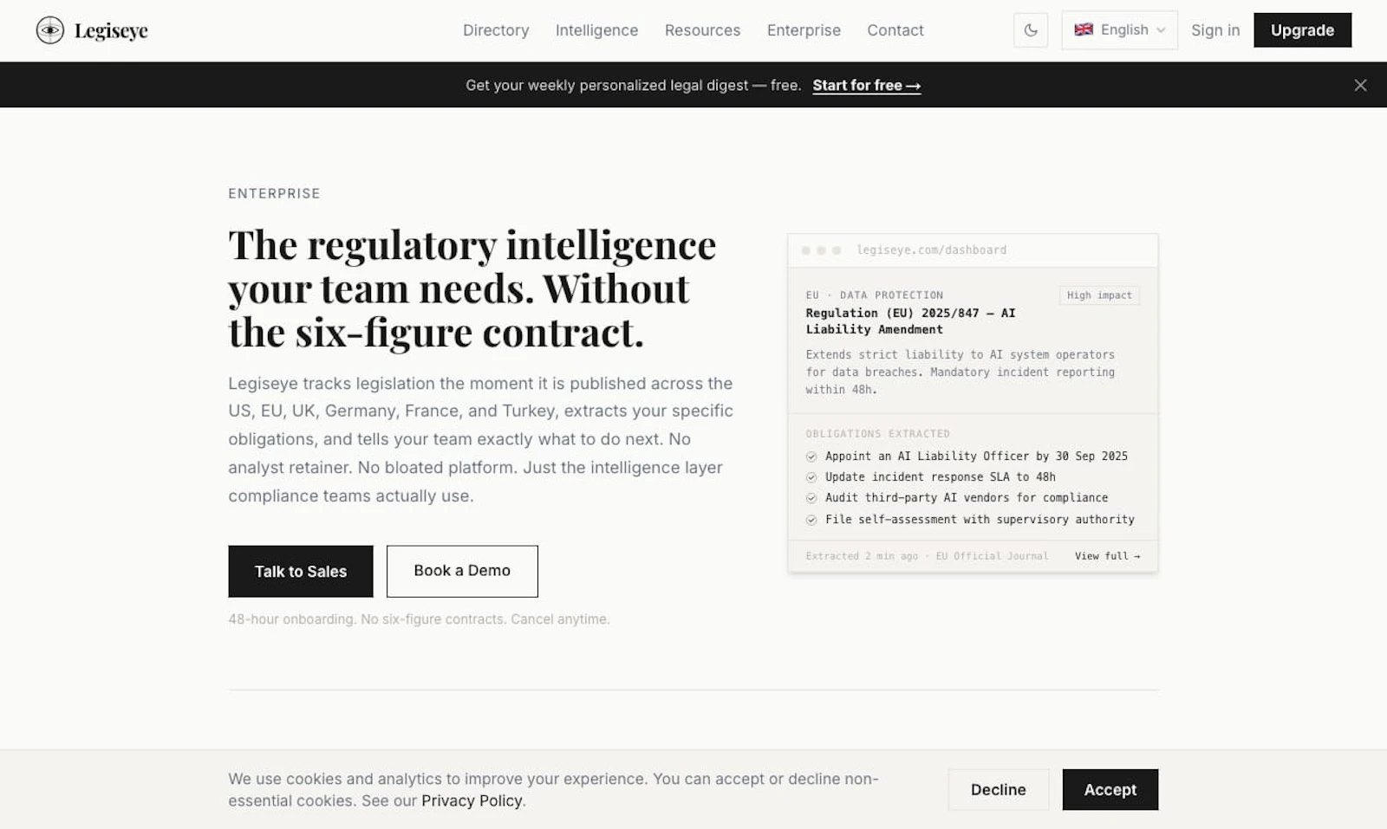This screenshot has height=829, width=1387.
Task: Click the Book a Demo button
Action: pyautogui.click(x=462, y=571)
